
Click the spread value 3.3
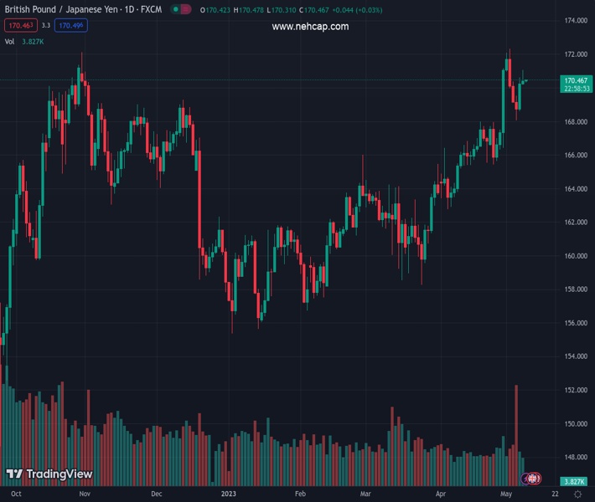(45, 26)
